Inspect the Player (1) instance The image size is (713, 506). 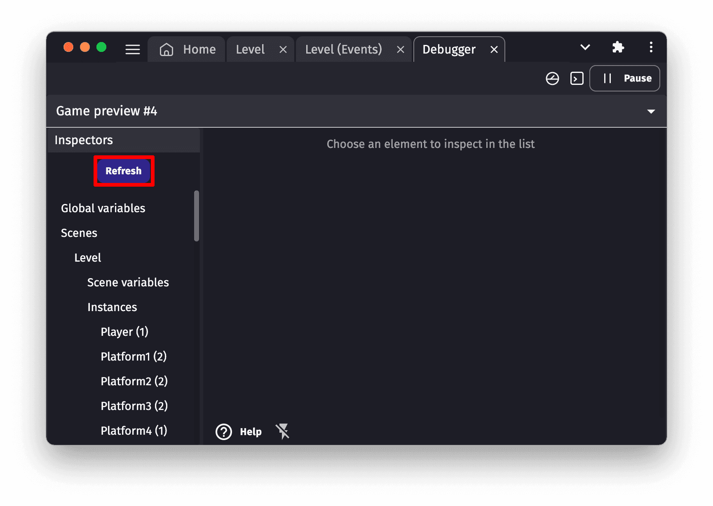click(x=124, y=332)
